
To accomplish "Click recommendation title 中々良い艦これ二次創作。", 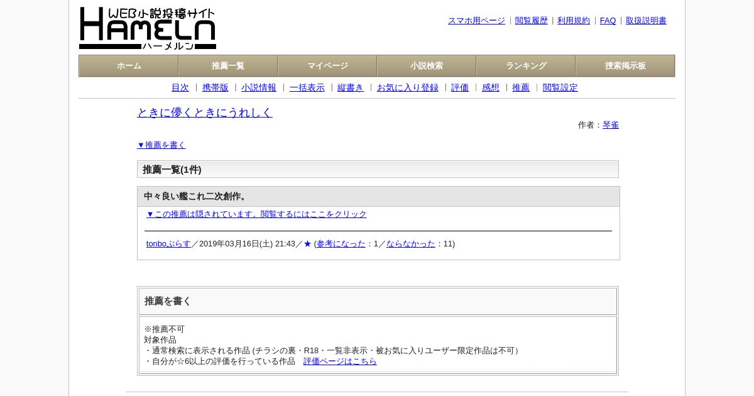I will [197, 197].
